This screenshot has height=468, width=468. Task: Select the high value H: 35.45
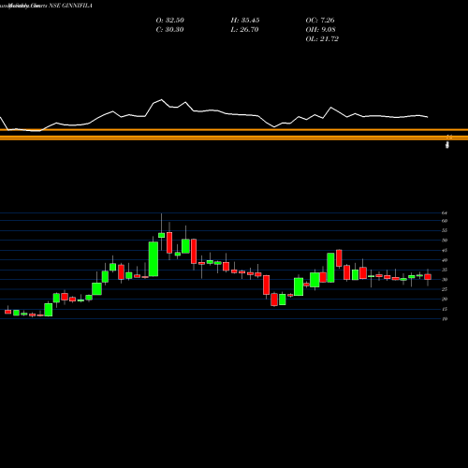point(245,21)
